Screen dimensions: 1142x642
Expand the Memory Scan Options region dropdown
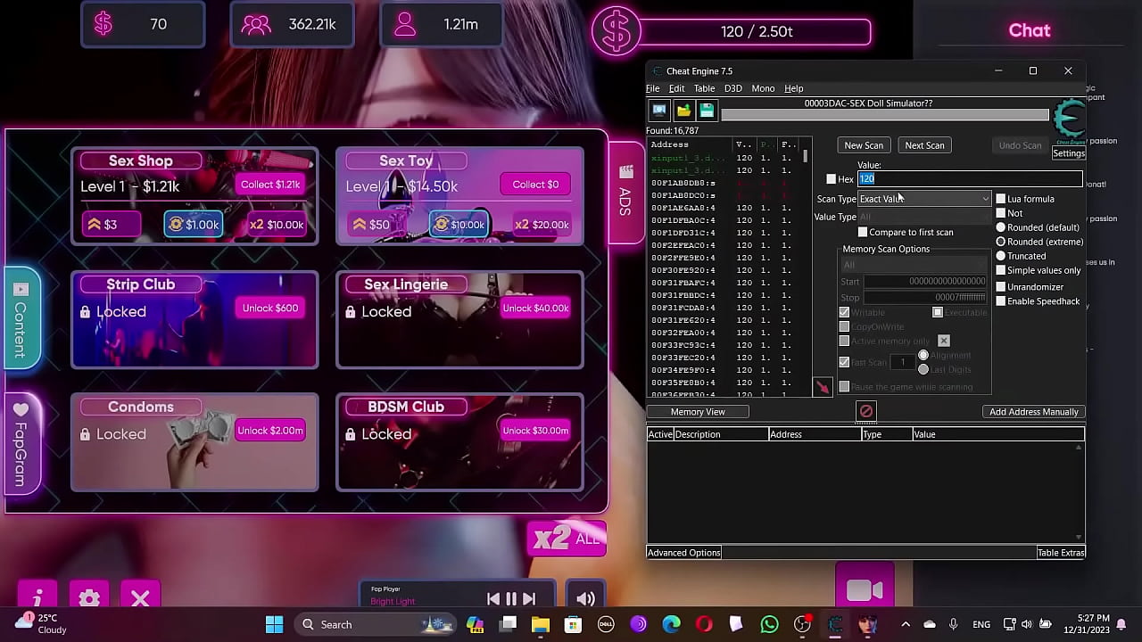(913, 265)
